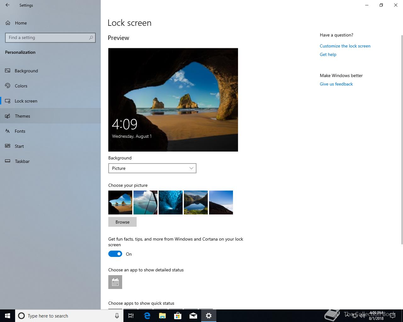Click the Personalization heading text
The image size is (403, 322).
[x=20, y=52]
